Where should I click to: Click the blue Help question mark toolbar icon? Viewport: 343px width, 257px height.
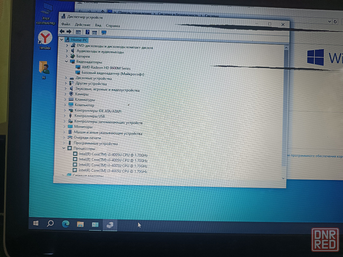87,33
